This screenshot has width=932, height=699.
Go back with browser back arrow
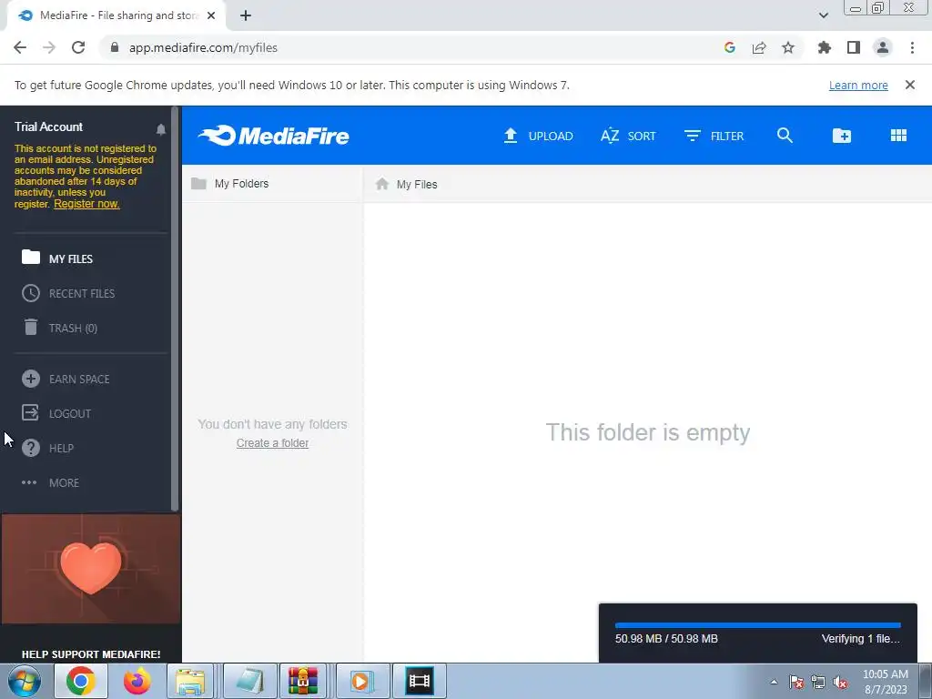[x=20, y=47]
